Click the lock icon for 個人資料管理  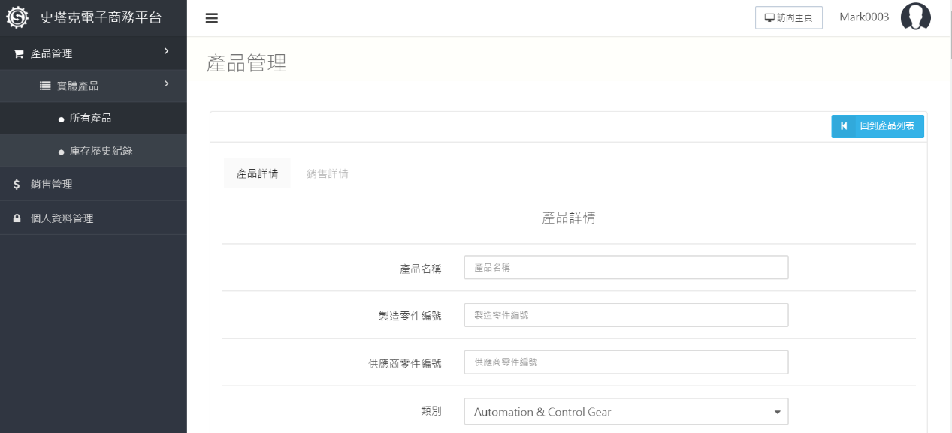pos(17,218)
